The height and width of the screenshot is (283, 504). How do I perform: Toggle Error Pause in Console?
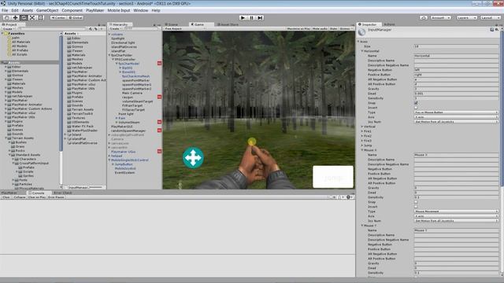56,197
